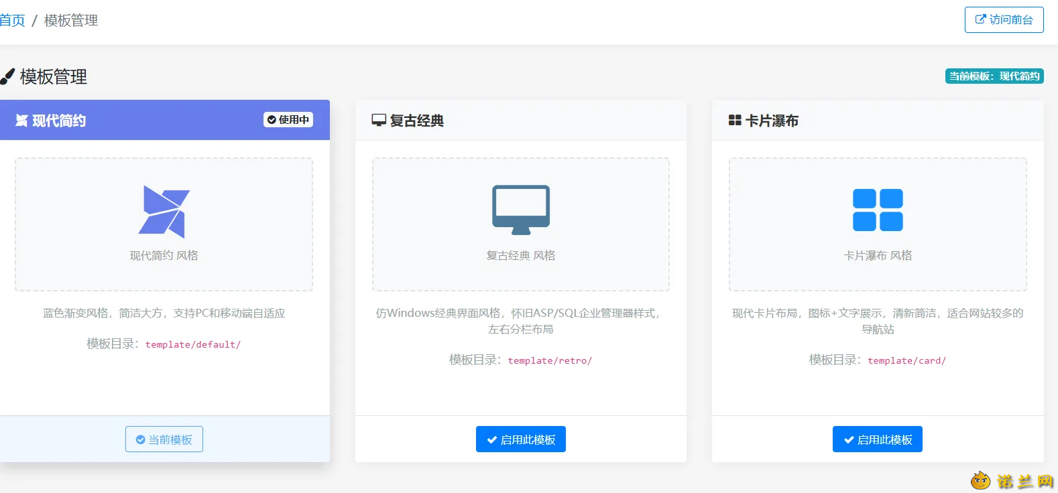Click the 卡片瀑布 风格 preview label

878,255
